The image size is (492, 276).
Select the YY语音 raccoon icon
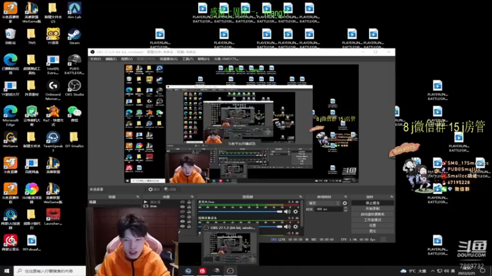[x=53, y=36]
